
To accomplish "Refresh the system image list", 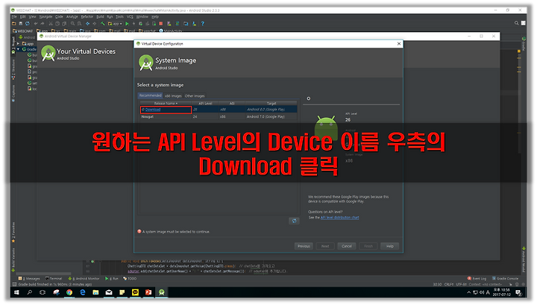I will pos(294,221).
